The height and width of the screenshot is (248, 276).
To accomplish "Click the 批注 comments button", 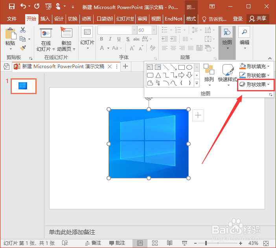I will click(117, 243).
